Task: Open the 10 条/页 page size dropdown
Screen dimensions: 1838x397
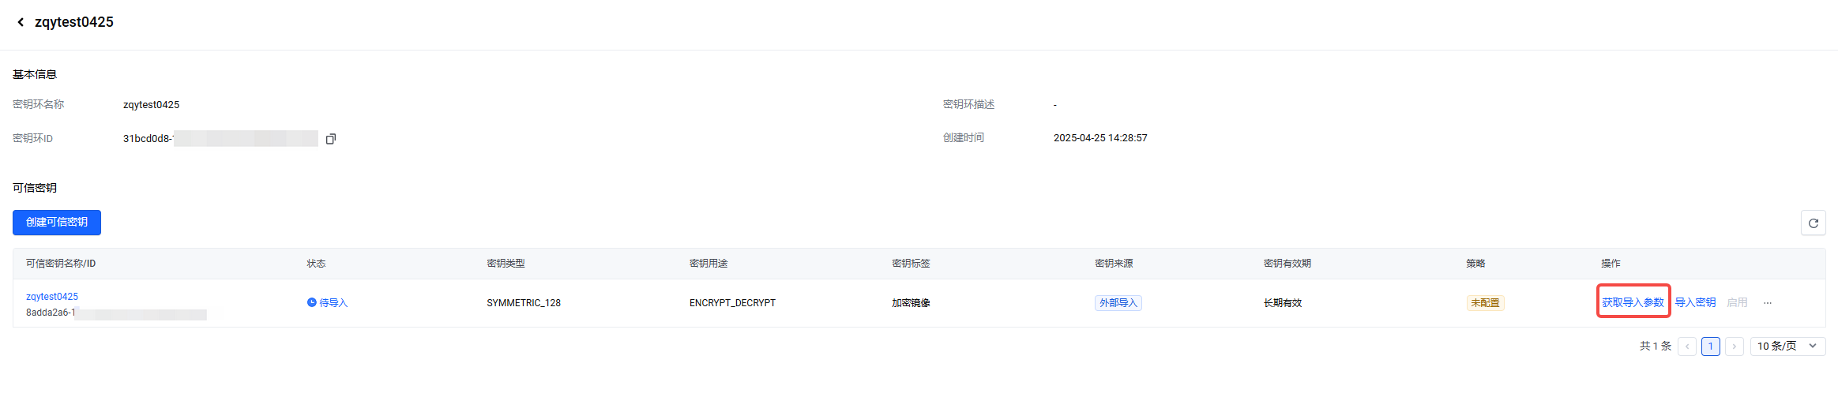Action: [x=1788, y=346]
